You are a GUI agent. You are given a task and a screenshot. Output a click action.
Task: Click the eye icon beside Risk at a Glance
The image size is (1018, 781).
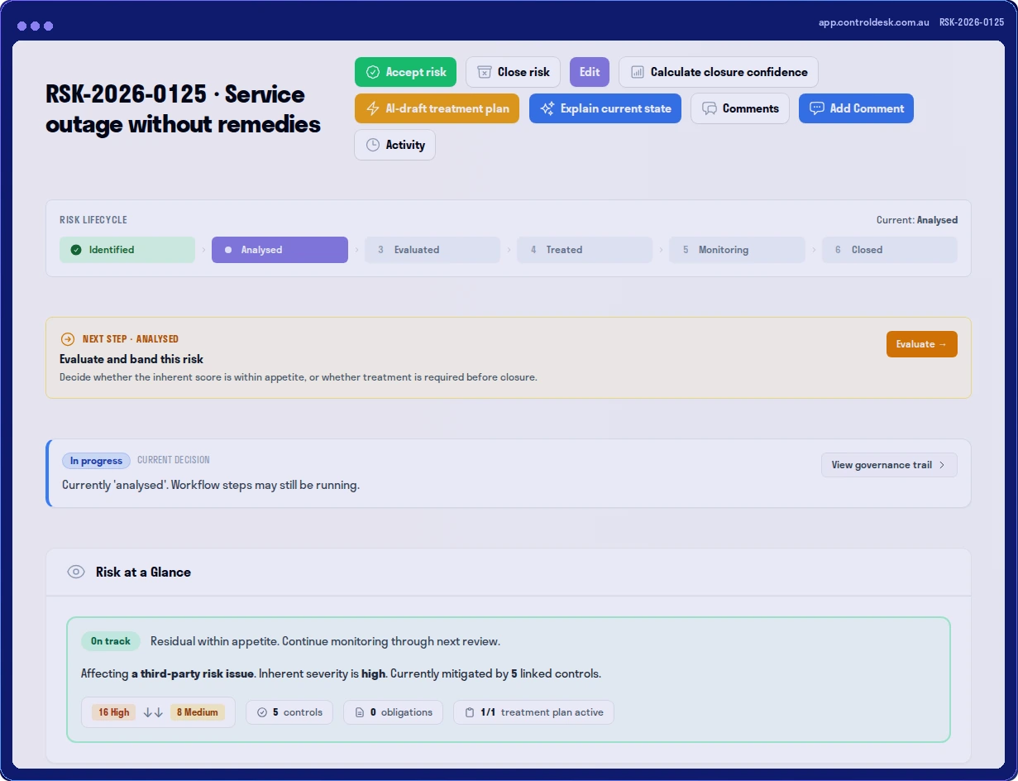[76, 572]
